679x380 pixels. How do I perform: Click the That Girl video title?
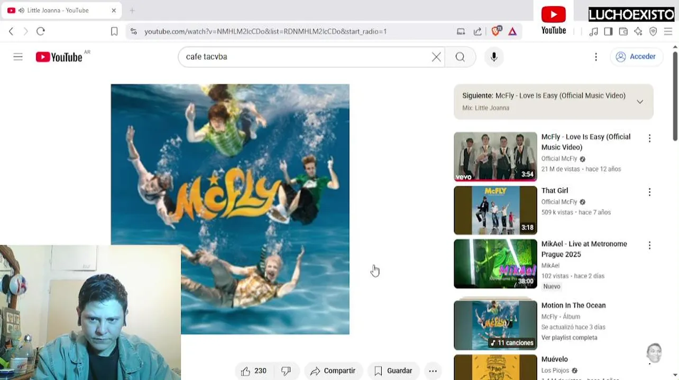click(555, 191)
